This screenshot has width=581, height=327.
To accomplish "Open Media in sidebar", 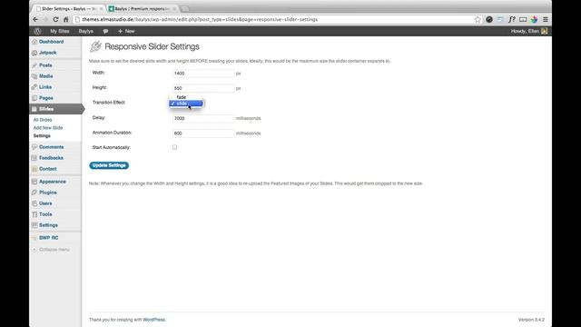I will click(x=46, y=76).
